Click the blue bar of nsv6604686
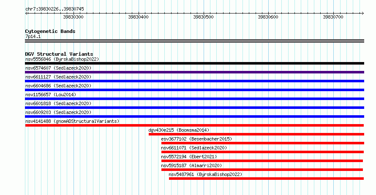 pyautogui.click(x=194, y=90)
